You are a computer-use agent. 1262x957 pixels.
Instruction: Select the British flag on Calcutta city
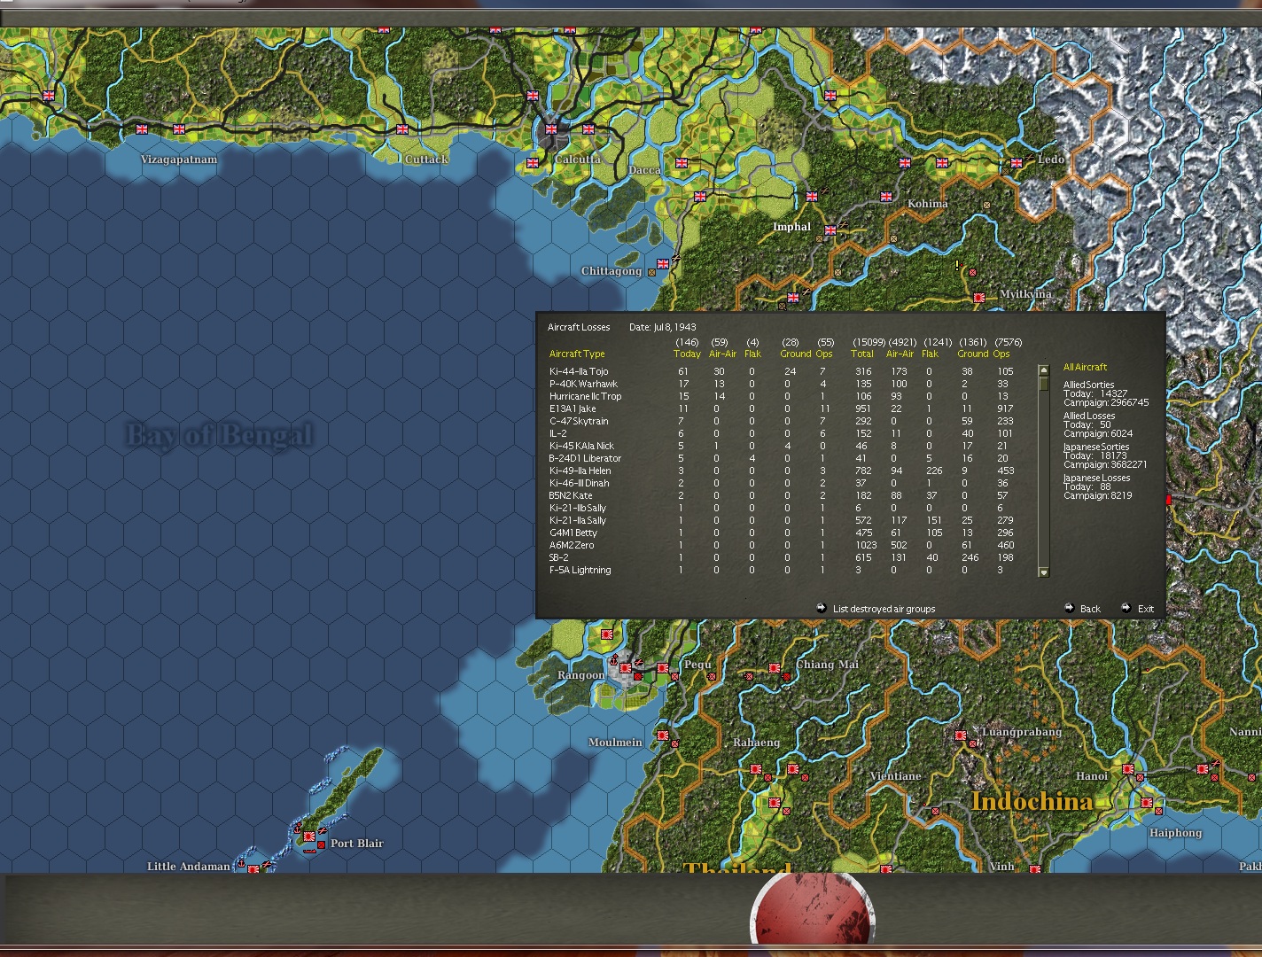point(551,129)
